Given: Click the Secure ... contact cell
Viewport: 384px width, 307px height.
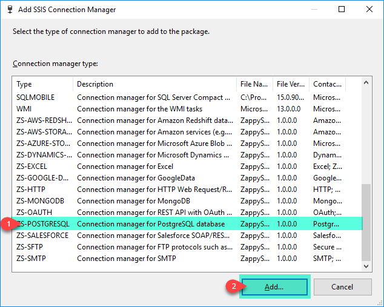Looking at the screenshot, I should tap(327, 247).
